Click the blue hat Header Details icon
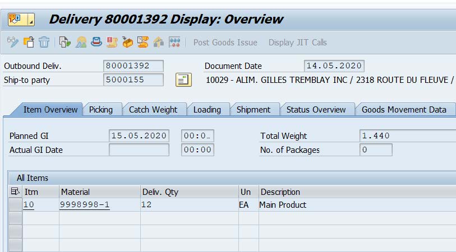456x252 pixels. pos(96,43)
